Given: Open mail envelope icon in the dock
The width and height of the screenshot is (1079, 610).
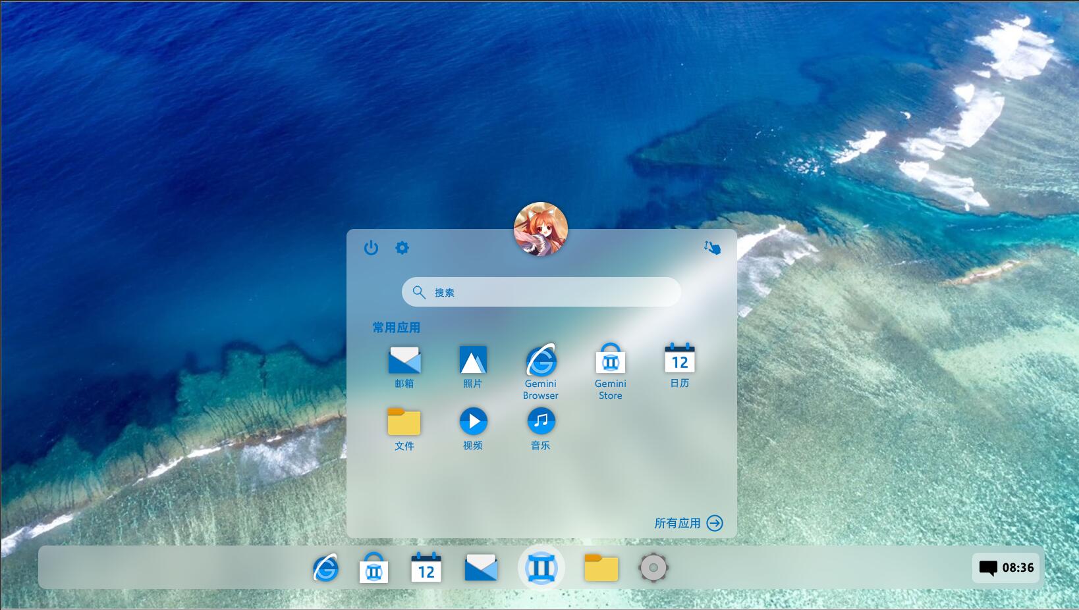Looking at the screenshot, I should (x=481, y=567).
